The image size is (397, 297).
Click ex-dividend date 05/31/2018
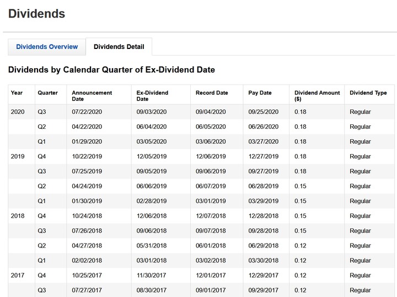tap(152, 245)
